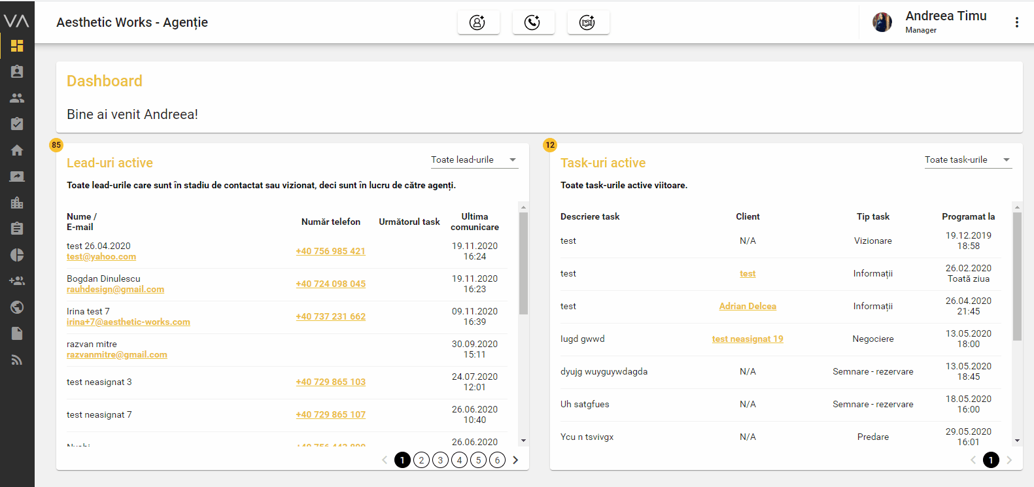The width and height of the screenshot is (1034, 487).
Task: Expand the Toate lead-urile dropdown
Action: coord(474,160)
